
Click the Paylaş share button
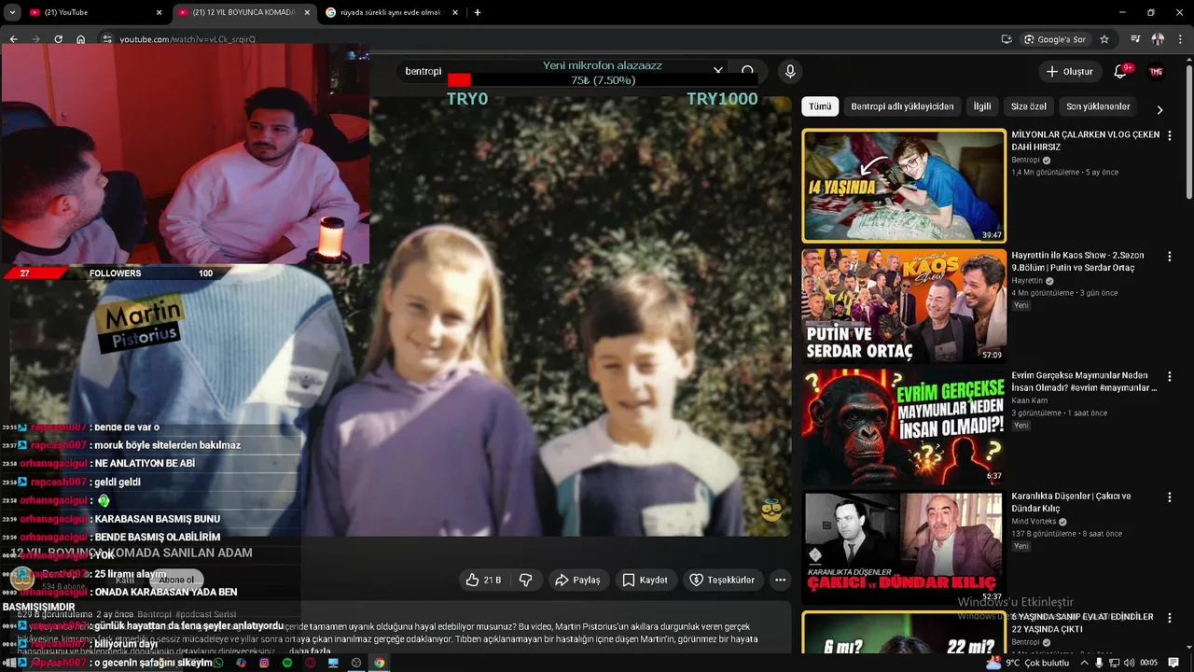[577, 580]
